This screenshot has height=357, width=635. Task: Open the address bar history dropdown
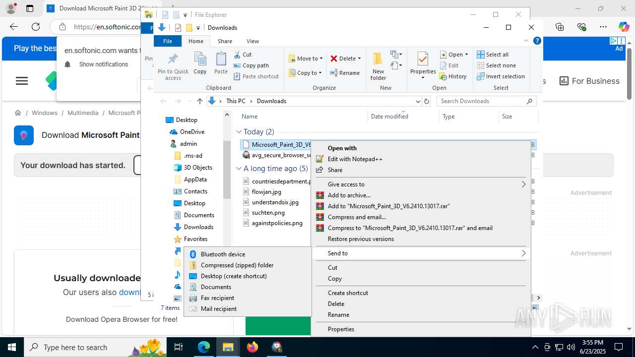pyautogui.click(x=418, y=101)
